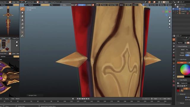
Task: Toggle auto keying record button in timeline
Action: point(73,99)
